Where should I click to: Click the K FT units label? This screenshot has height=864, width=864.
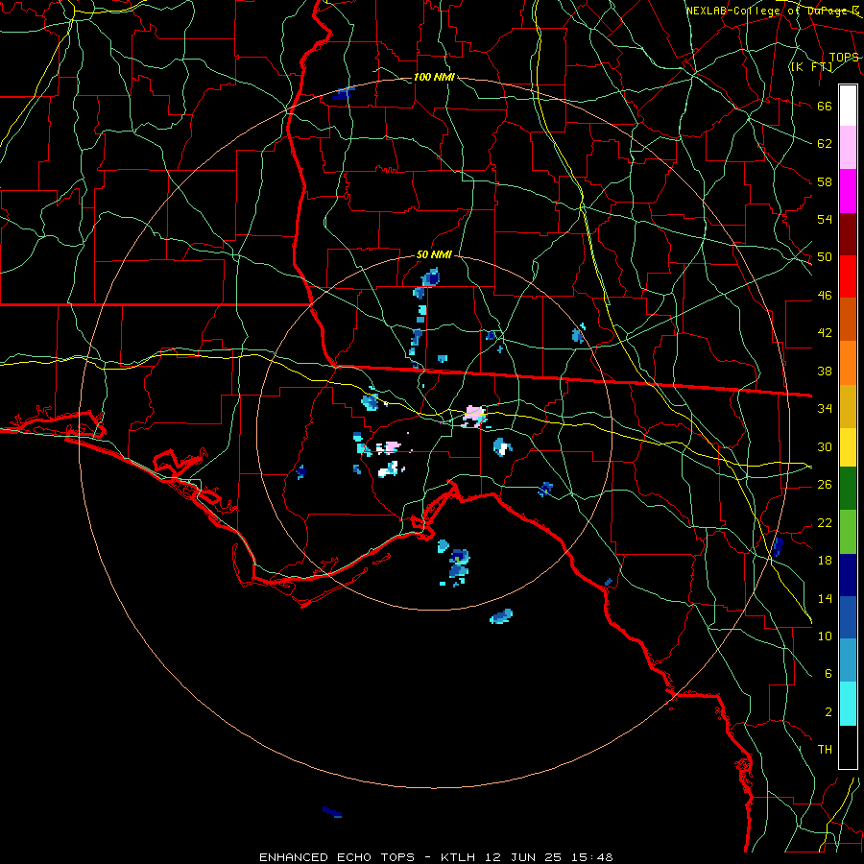[811, 67]
